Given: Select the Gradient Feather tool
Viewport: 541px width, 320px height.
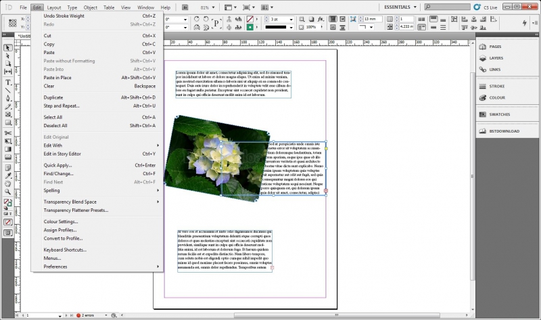Looking at the screenshot, I should click(x=7, y=157).
